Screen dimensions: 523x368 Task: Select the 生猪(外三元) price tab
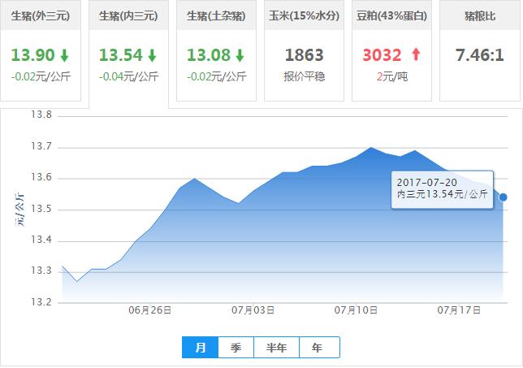[41, 50]
